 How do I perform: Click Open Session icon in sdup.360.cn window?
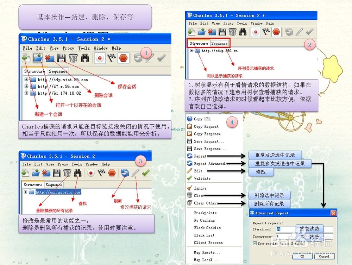click(x=202, y=32)
